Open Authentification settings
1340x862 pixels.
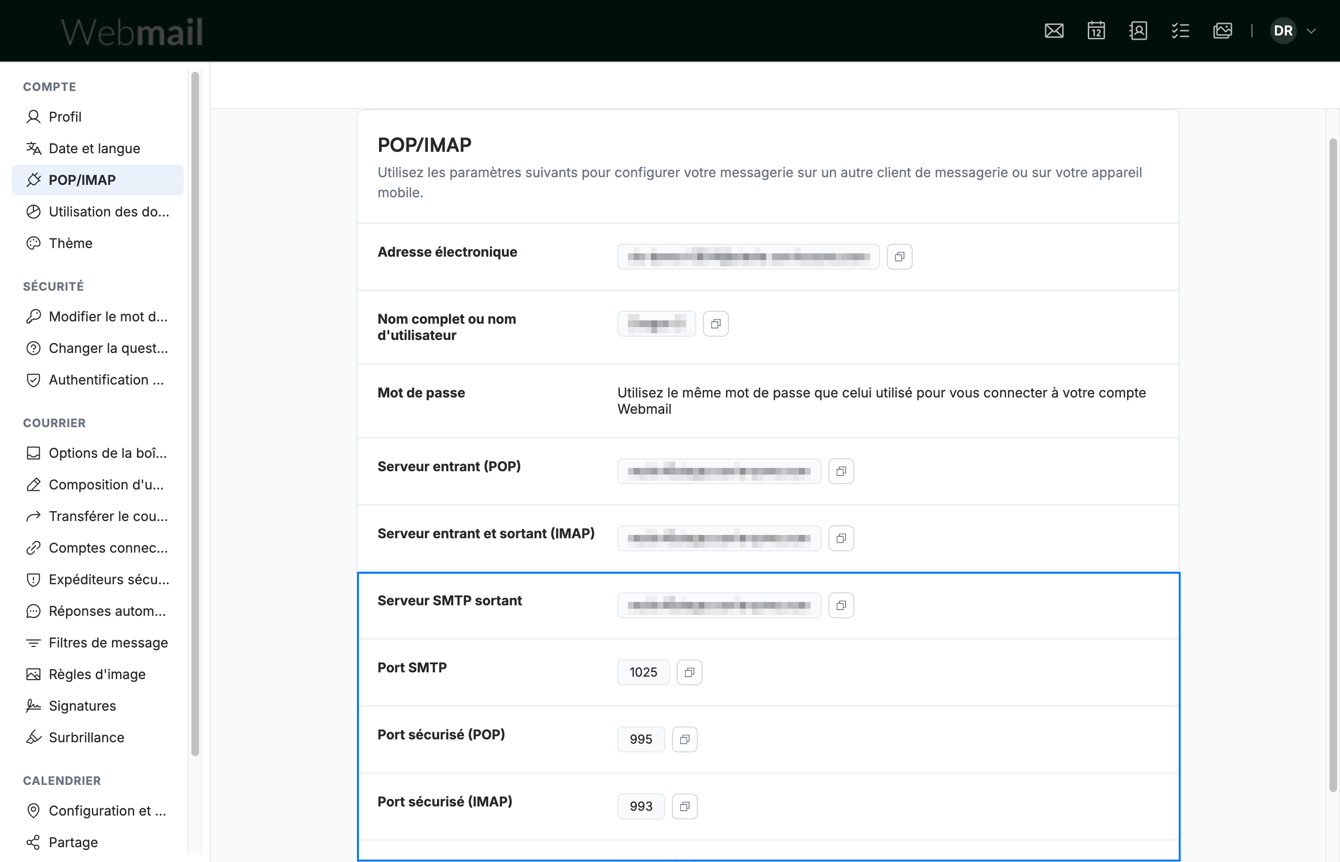[x=97, y=380]
